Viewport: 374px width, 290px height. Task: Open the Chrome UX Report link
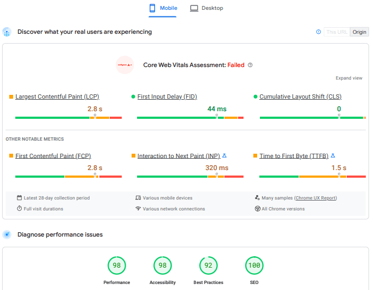pyautogui.click(x=316, y=198)
